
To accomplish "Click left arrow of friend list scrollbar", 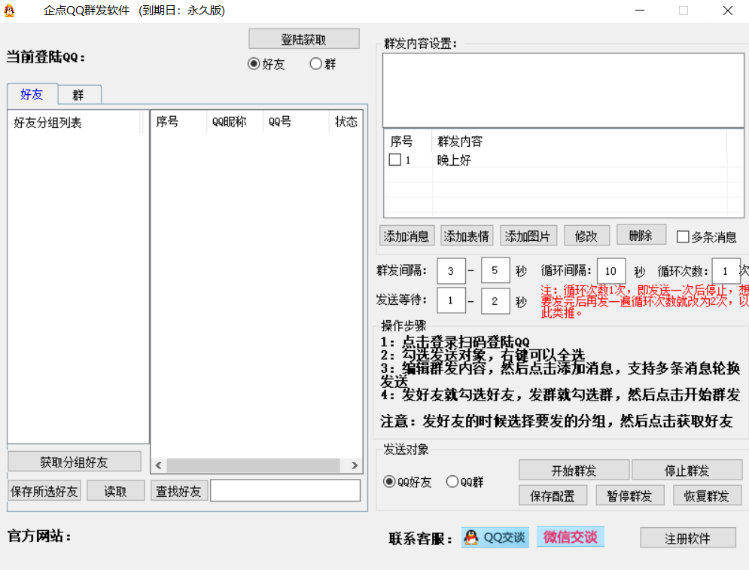I will [159, 465].
